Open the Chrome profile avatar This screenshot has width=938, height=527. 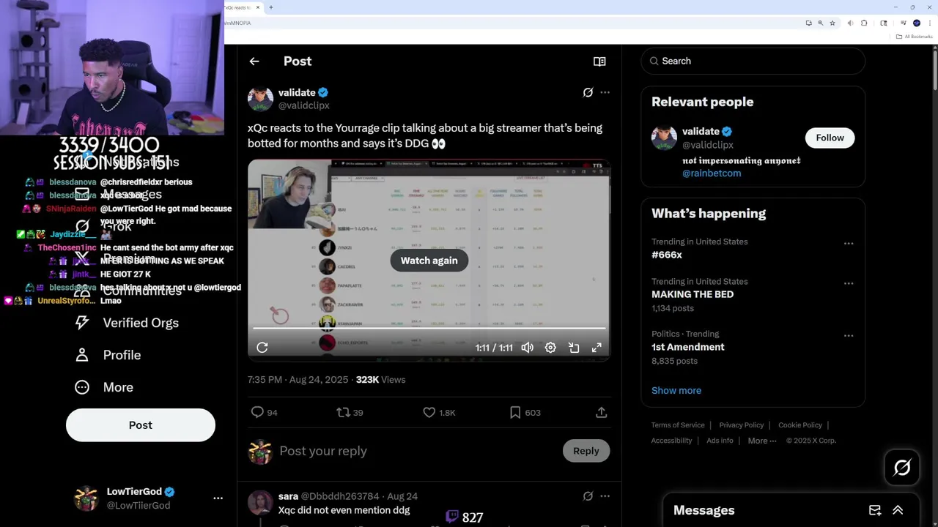917,23
